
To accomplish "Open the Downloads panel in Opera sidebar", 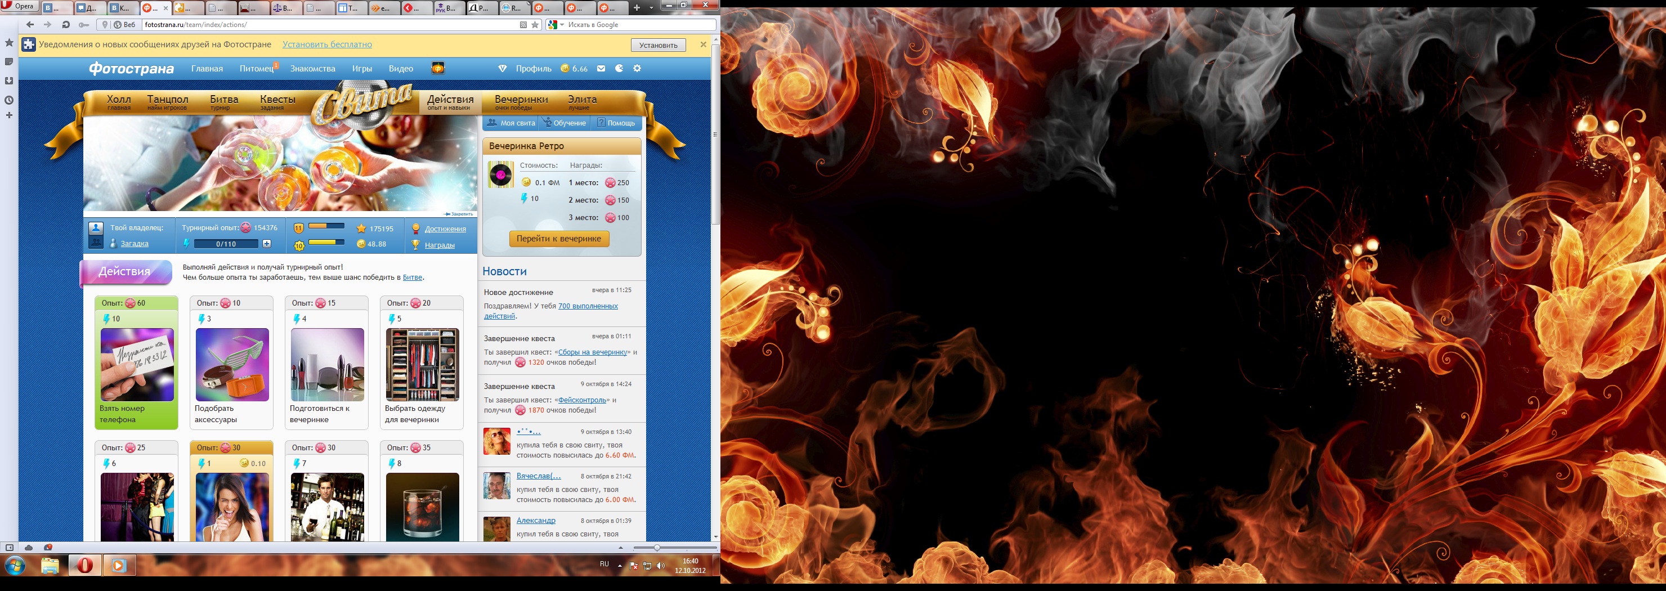I will click(9, 81).
